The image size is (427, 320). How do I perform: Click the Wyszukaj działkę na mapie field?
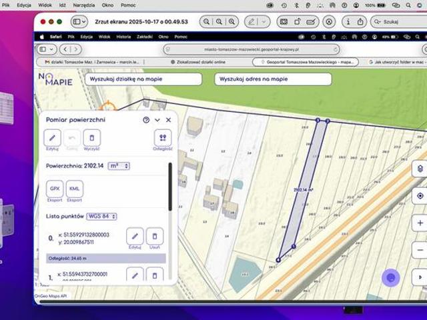tap(143, 79)
